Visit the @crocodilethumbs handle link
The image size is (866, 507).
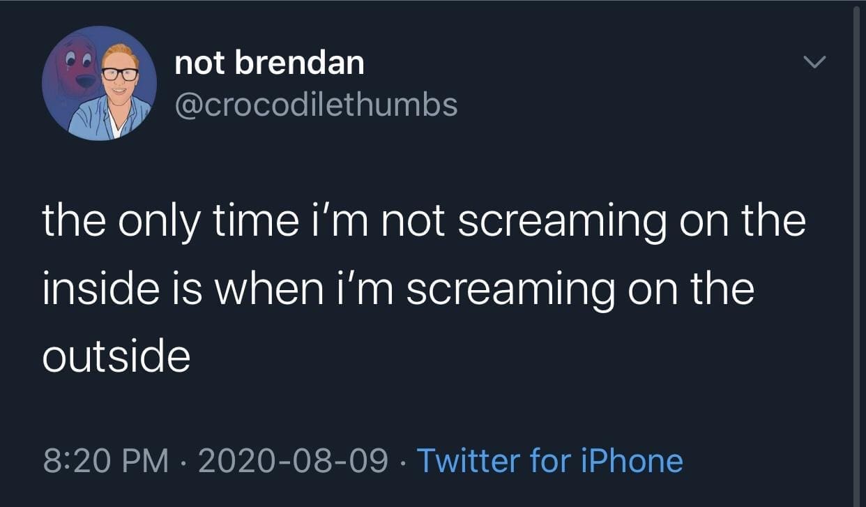point(316,105)
